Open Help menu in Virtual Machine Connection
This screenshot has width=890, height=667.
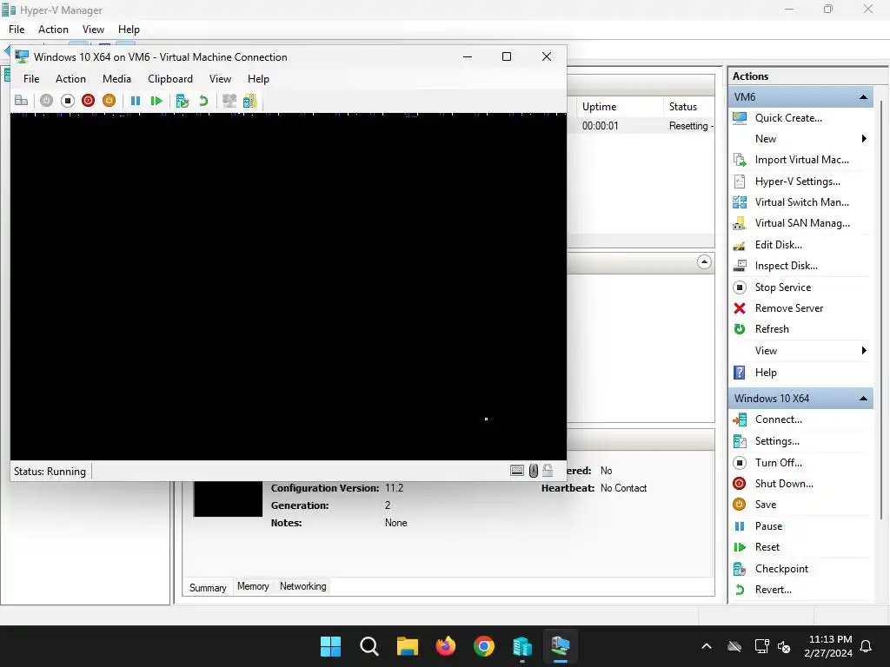(258, 79)
